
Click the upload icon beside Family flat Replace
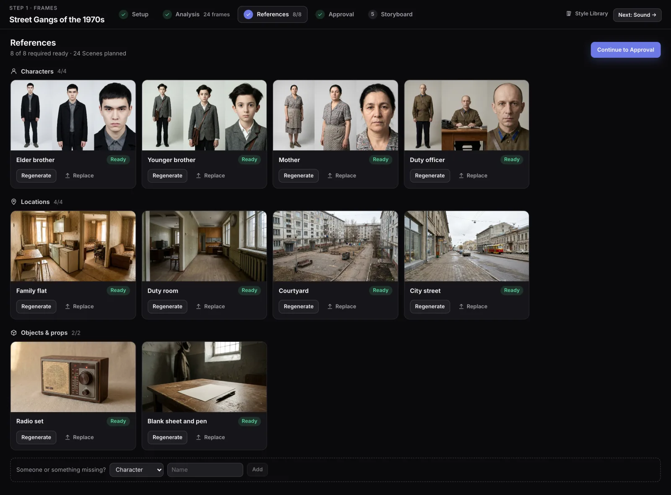tap(68, 307)
